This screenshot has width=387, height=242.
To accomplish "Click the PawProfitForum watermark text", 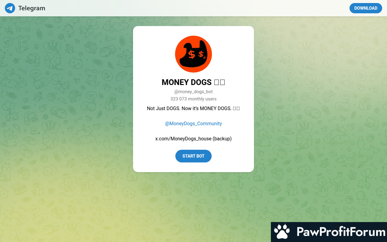I will click(x=341, y=232).
